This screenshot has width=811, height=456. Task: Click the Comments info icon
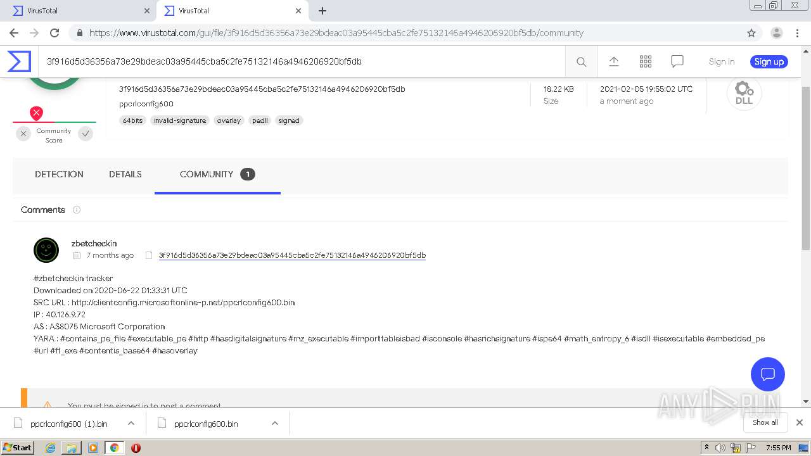tap(77, 210)
